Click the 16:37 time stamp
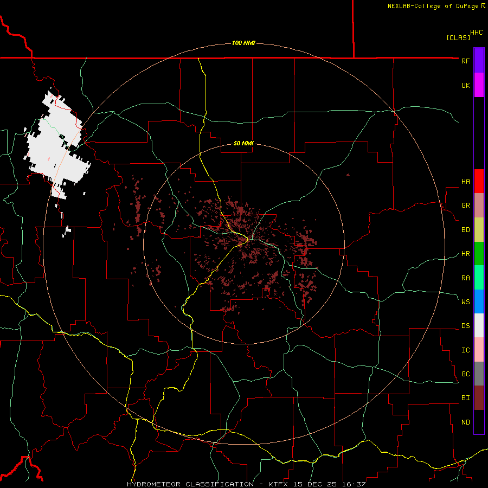This screenshot has height=488, width=488. tap(355, 484)
